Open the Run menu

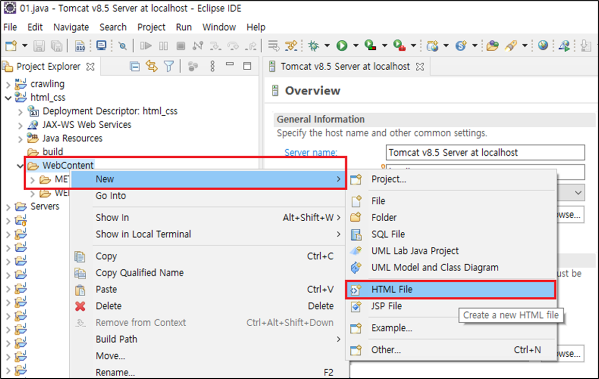[184, 27]
